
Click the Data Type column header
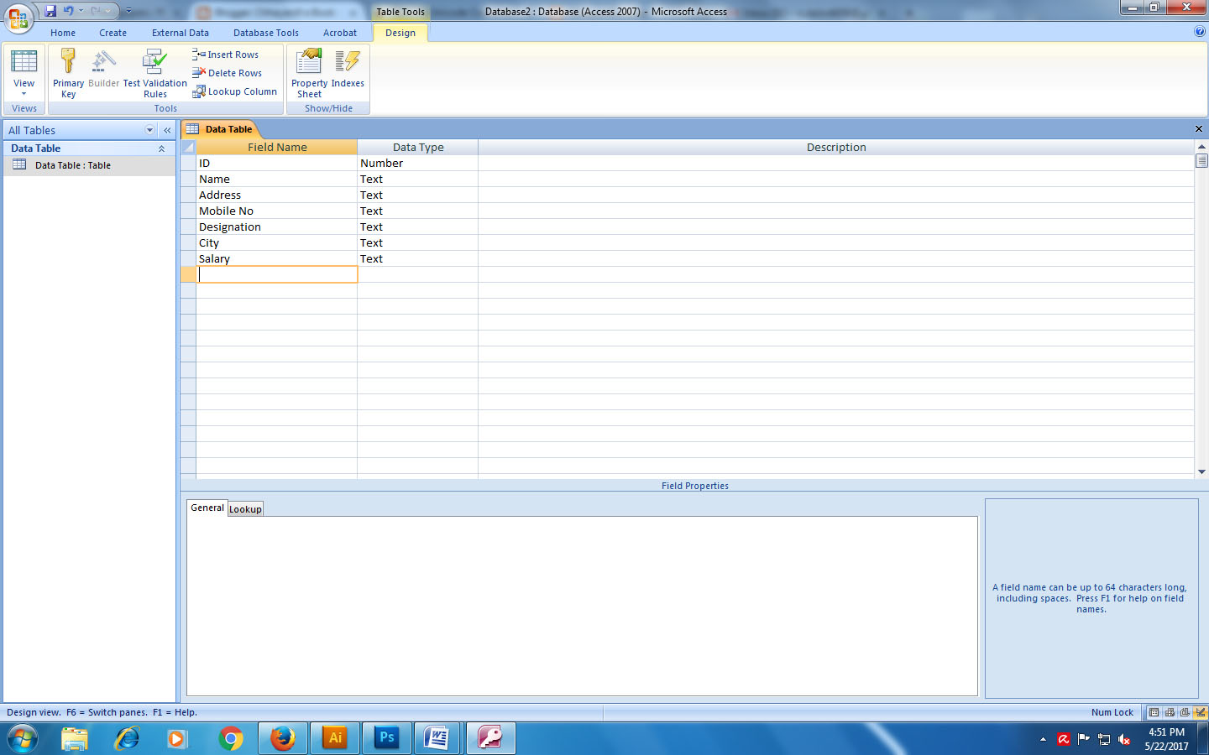tap(418, 147)
